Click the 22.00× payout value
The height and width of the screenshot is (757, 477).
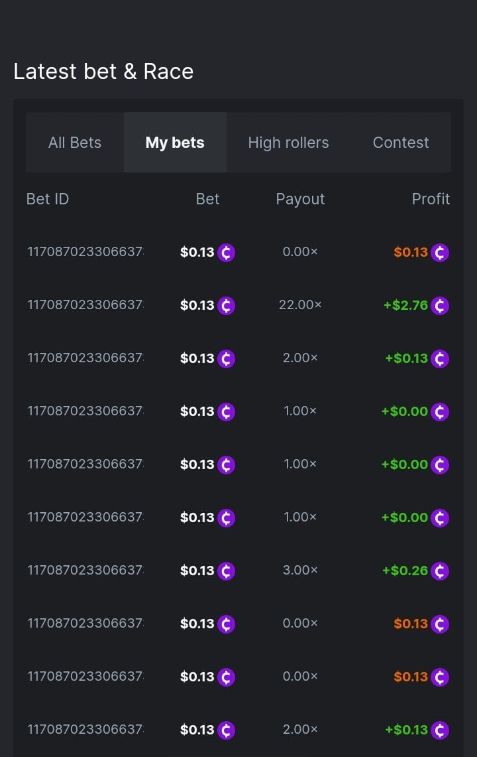pos(300,305)
